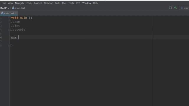Open the Navigate menu
Viewport: 189px width, 106px height.
[x=19, y=3]
